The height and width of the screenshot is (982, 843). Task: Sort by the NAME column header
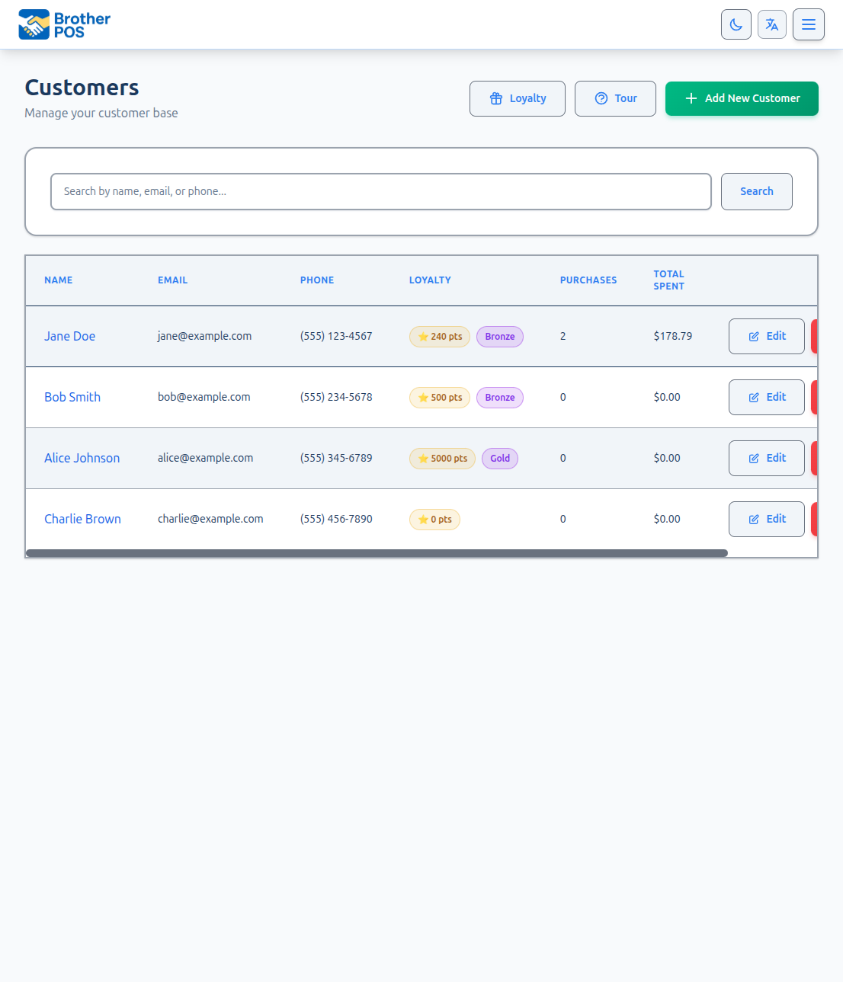pyautogui.click(x=59, y=280)
